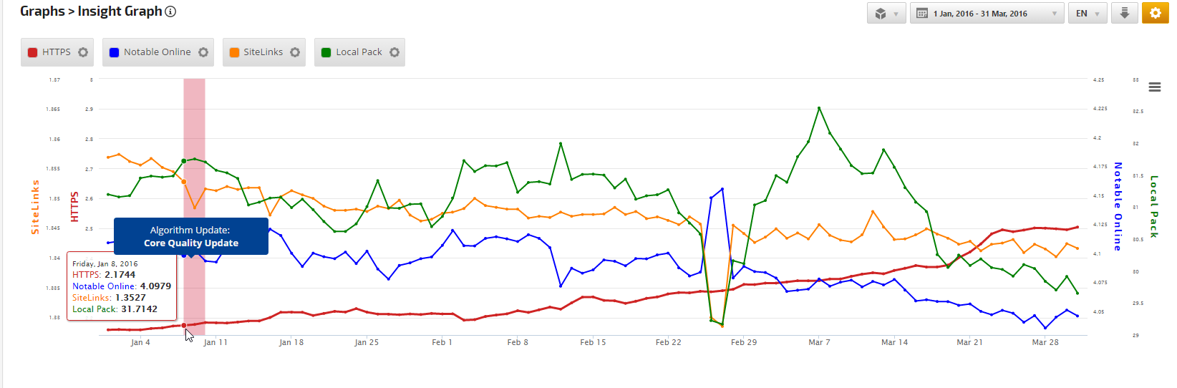Screen dimensions: 1177x388
Task: Expand the EN language dropdown
Action: (1088, 14)
